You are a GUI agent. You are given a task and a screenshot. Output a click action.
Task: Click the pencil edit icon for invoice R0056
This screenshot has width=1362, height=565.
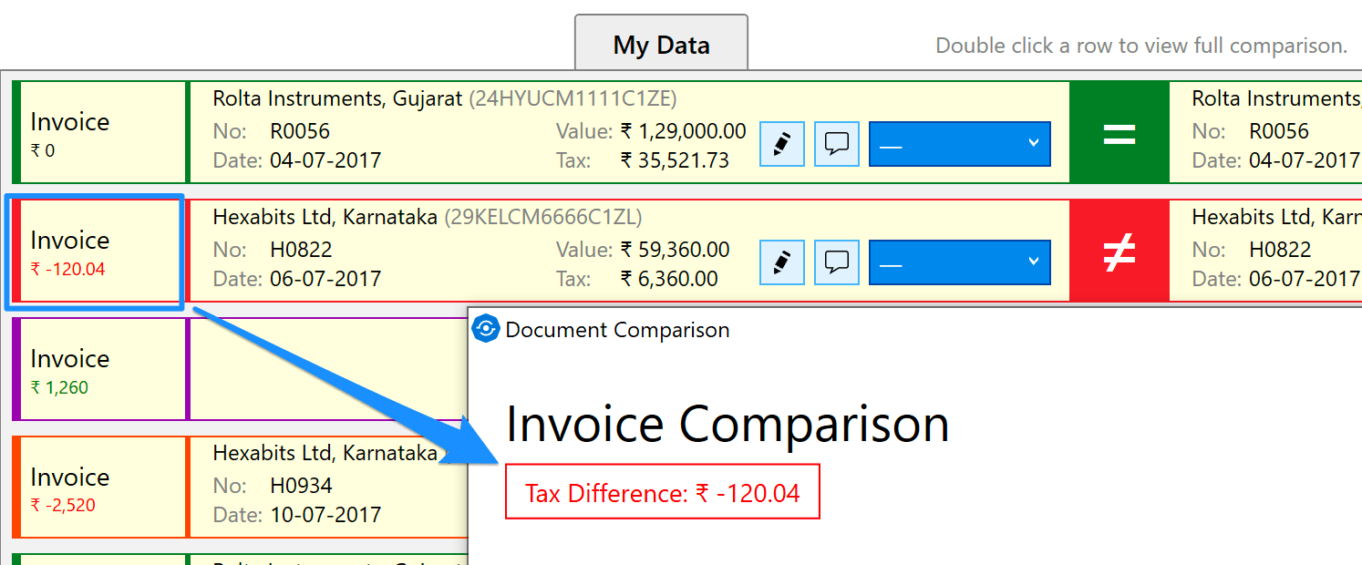pos(781,144)
